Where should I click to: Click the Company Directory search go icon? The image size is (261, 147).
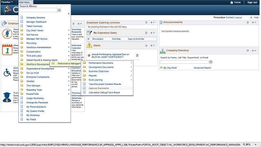pyautogui.click(x=211, y=62)
